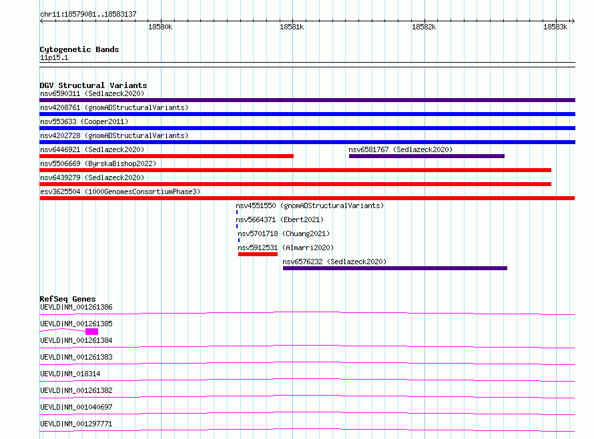The width and height of the screenshot is (594, 439).
Task: Click the UEVLD|NM_018314 transcript label
Action: tap(70, 374)
